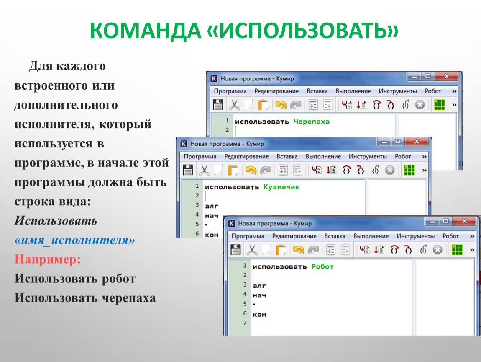This screenshot has width=481, height=362.
Task: Click Redo arrow in the Робот window toolbar
Action: click(x=313, y=250)
